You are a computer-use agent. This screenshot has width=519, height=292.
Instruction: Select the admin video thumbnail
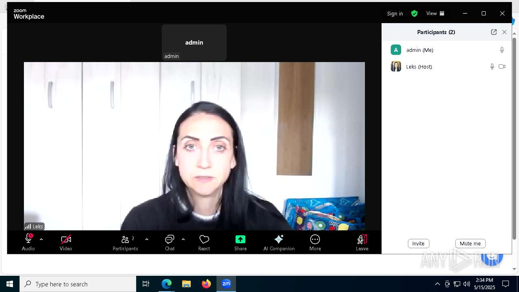[x=194, y=43]
